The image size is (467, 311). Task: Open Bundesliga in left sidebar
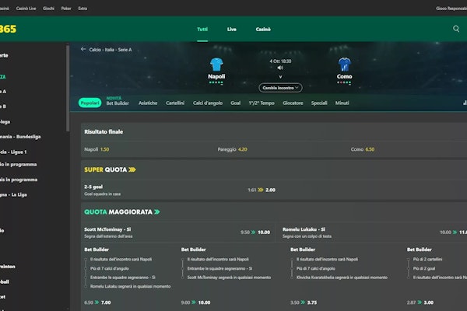20,137
